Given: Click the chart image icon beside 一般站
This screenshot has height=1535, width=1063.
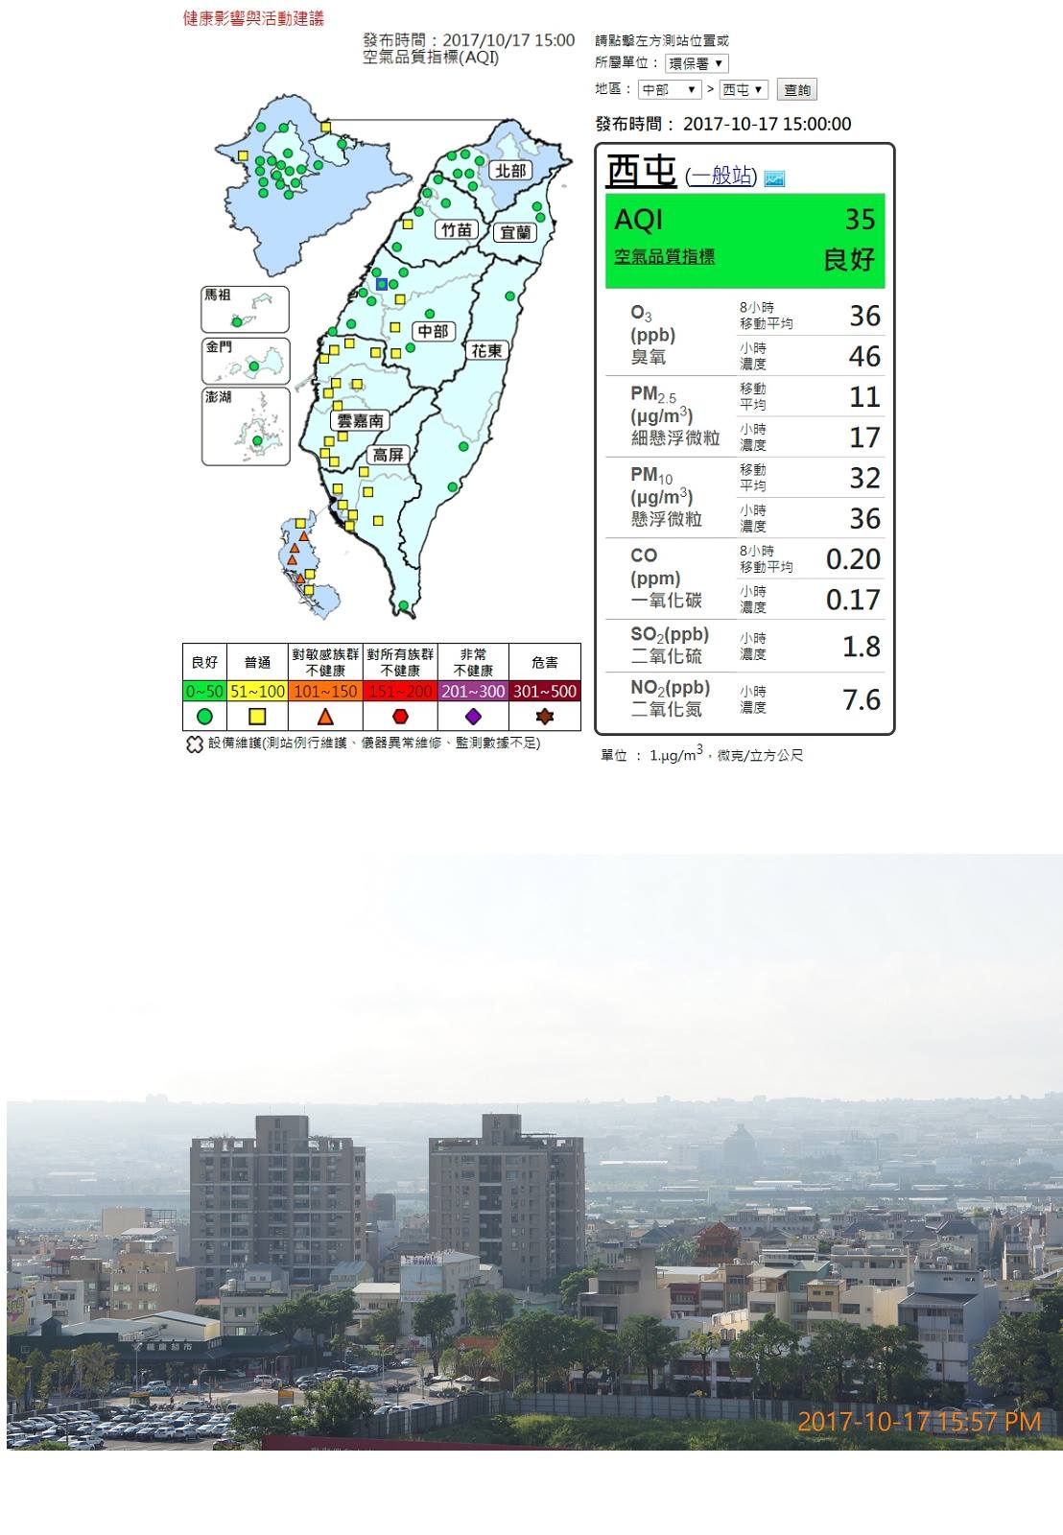Looking at the screenshot, I should pos(775,178).
